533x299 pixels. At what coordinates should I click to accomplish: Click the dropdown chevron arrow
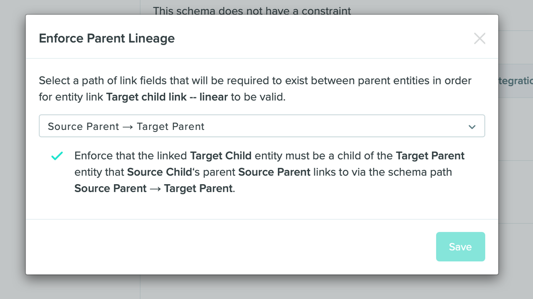[472, 126]
